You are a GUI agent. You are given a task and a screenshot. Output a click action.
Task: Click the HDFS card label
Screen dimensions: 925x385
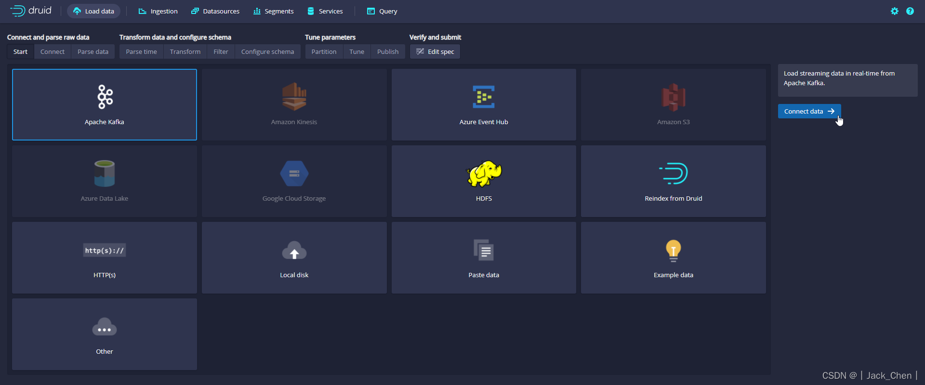[x=484, y=198]
